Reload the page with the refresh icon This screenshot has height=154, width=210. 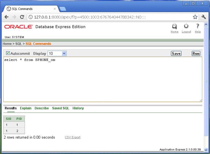[x=22, y=17]
